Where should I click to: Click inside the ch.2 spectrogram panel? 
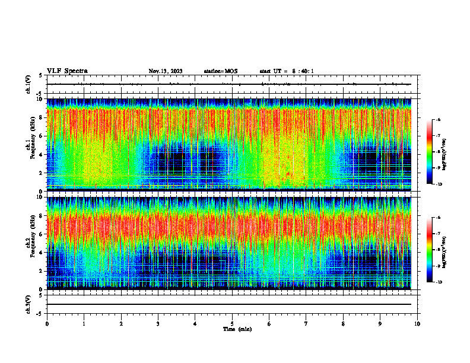coord(229,243)
